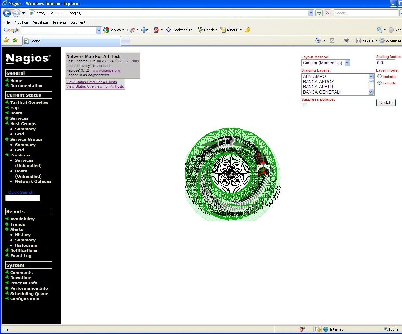Click the Strumenti gear icon
The height and width of the screenshot is (334, 402).
[382, 40]
